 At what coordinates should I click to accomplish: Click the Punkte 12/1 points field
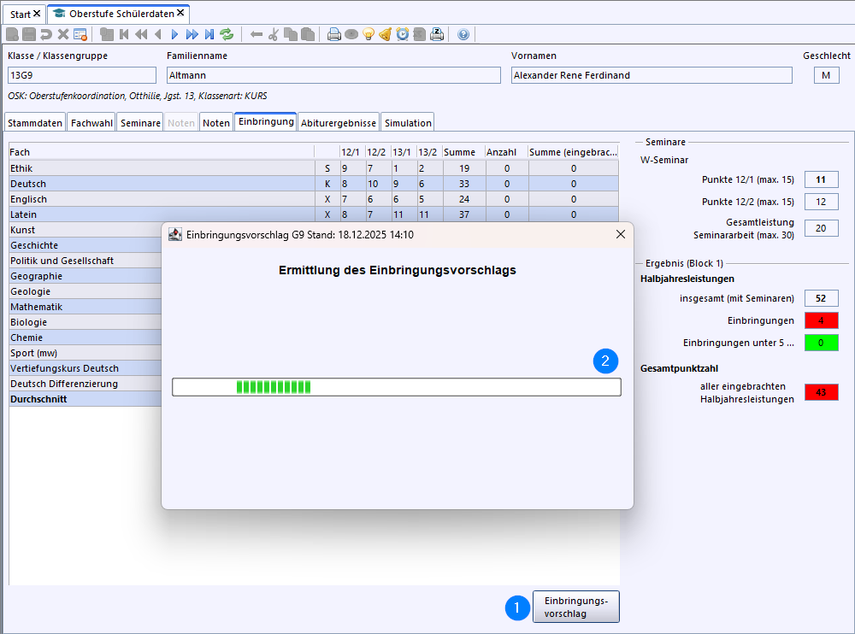coord(821,179)
